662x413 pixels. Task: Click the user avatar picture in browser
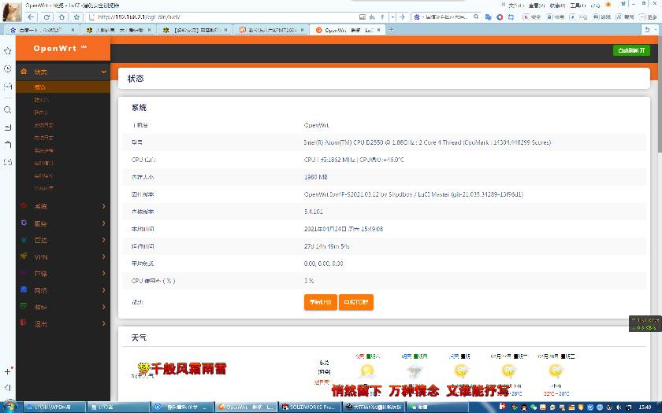click(x=13, y=11)
